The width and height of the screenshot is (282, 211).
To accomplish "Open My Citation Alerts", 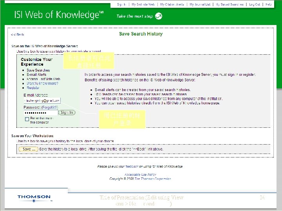I will [x=172, y=4].
